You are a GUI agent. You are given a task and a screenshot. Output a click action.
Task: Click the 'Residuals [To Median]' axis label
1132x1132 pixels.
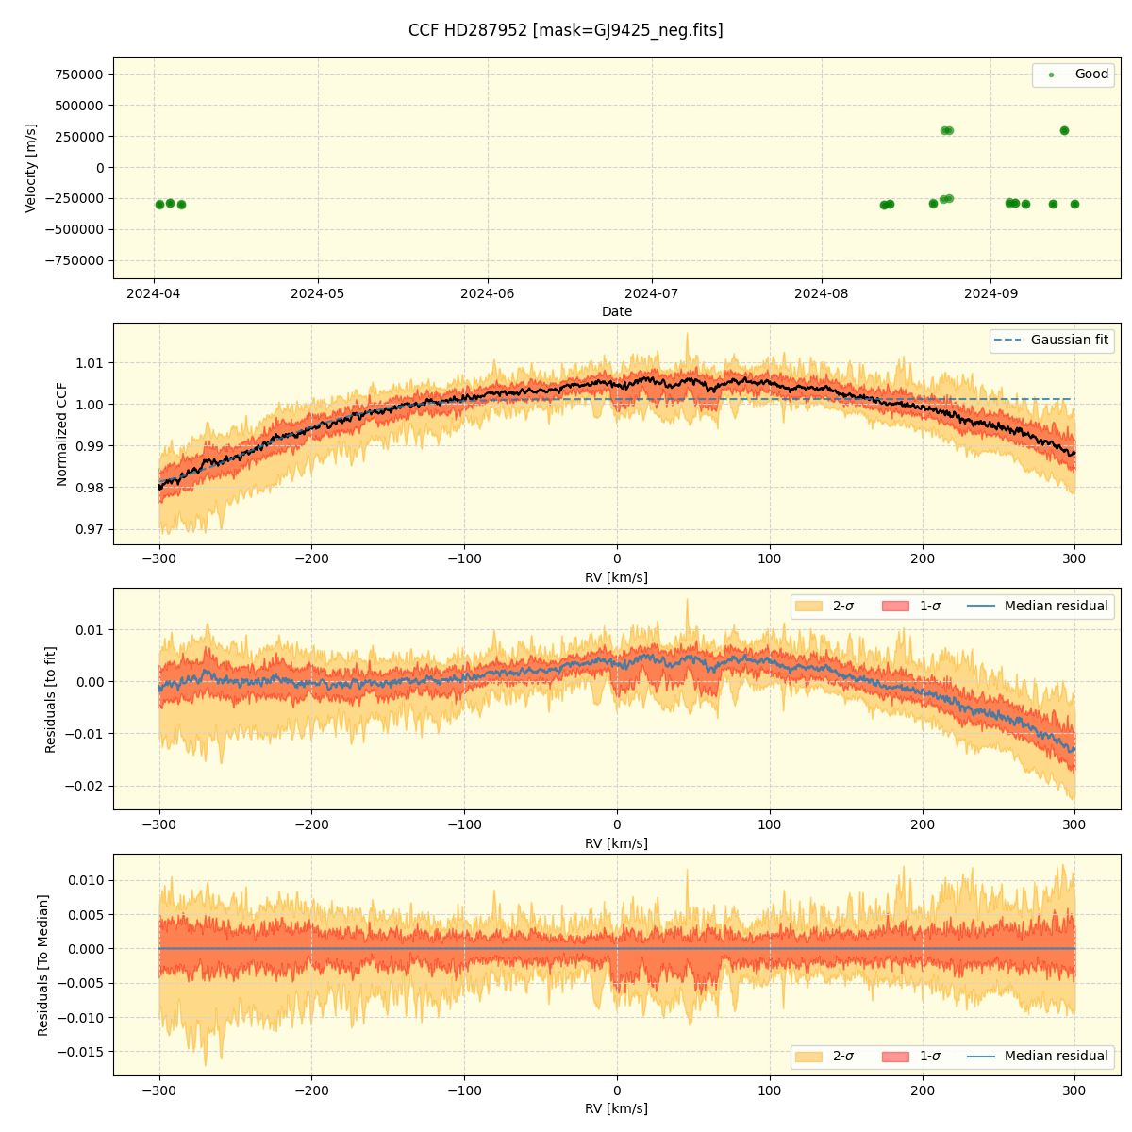point(43,965)
